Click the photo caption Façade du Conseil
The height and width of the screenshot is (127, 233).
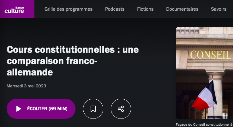point(204,124)
